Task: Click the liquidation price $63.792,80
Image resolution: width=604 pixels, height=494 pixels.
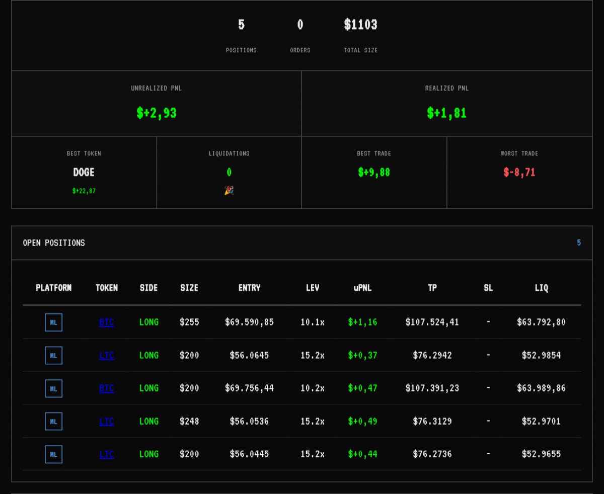Action: coord(542,322)
